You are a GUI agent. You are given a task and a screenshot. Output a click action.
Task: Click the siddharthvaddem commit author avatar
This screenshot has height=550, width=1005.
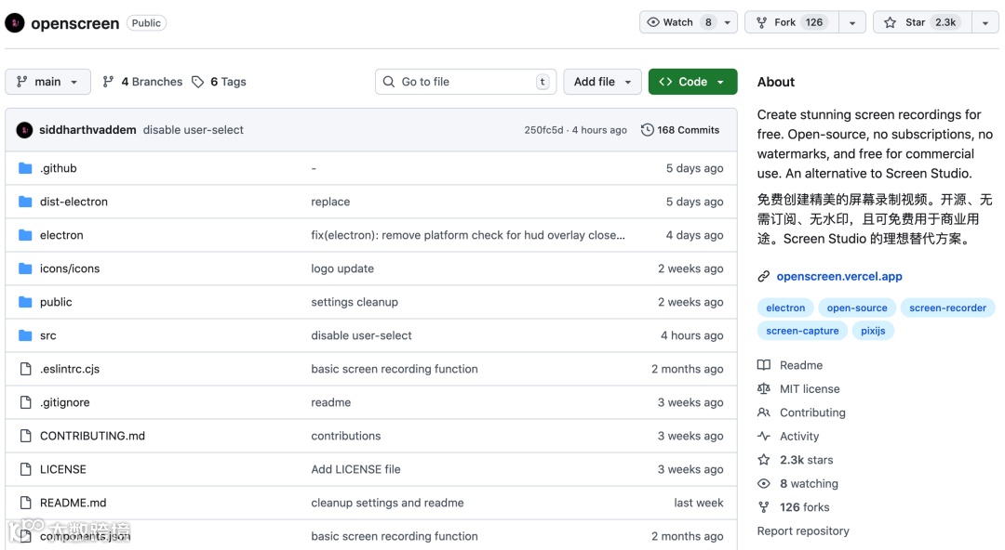click(24, 130)
